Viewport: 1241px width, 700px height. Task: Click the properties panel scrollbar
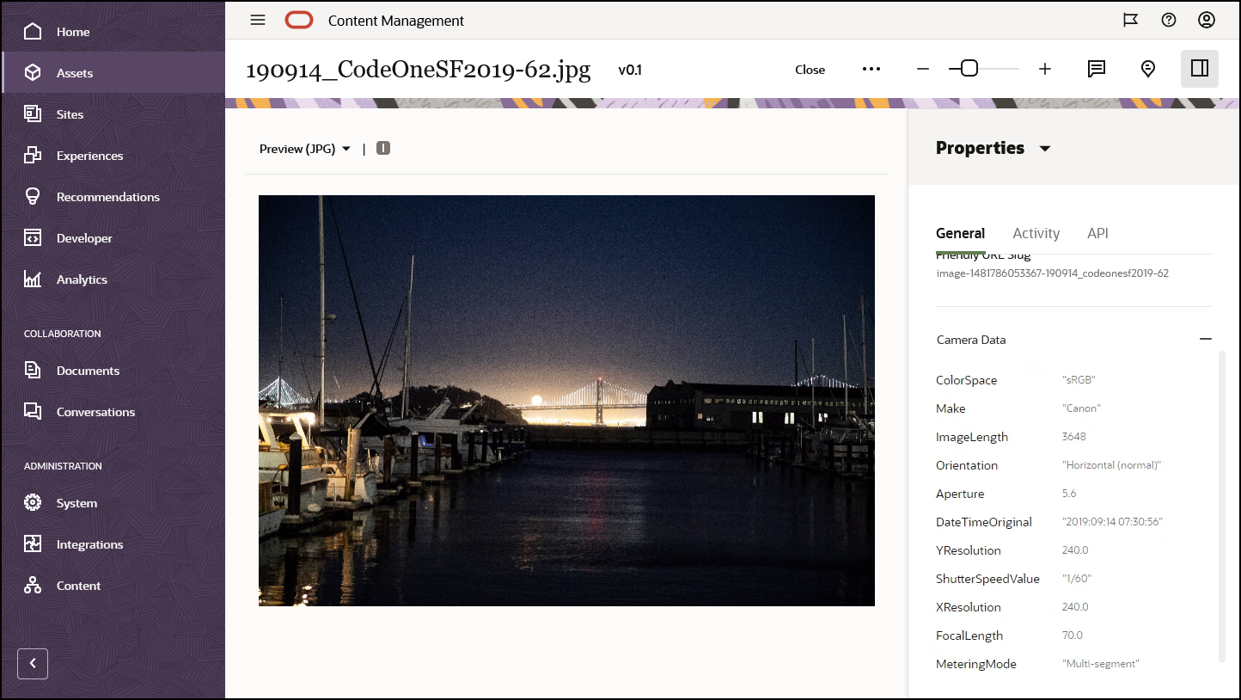point(1222,507)
